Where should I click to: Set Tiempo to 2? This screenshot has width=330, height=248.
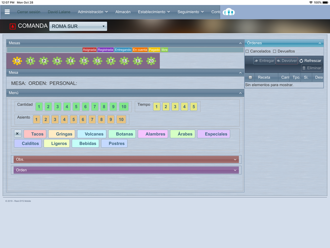coord(166,107)
